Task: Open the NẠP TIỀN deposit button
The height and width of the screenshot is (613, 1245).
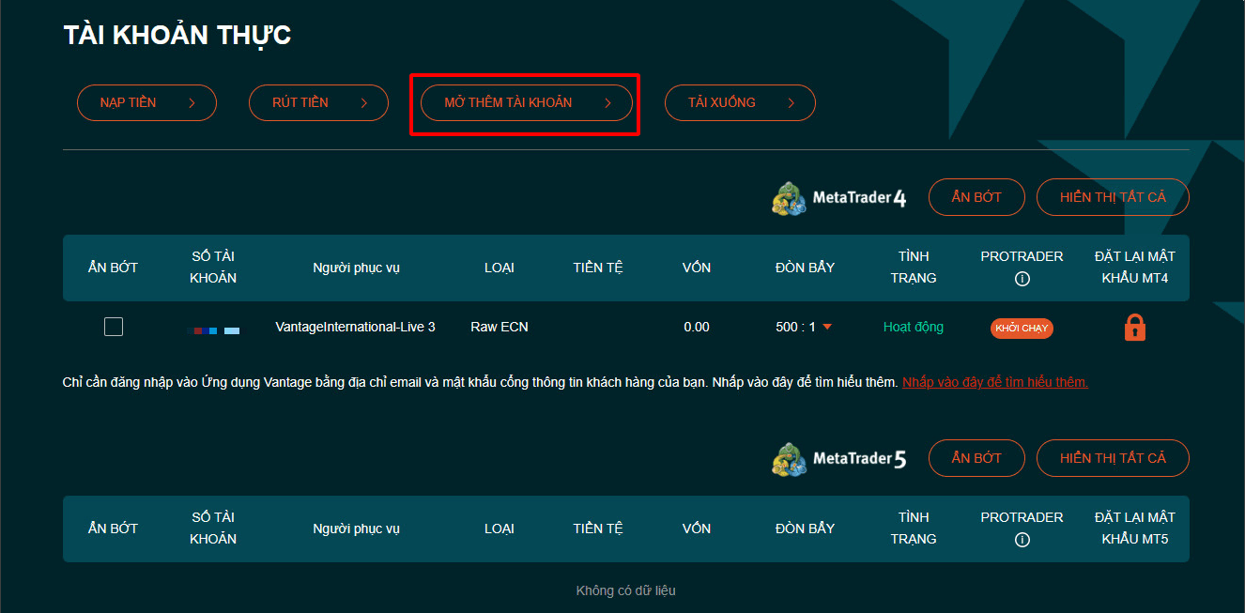Action: point(146,103)
